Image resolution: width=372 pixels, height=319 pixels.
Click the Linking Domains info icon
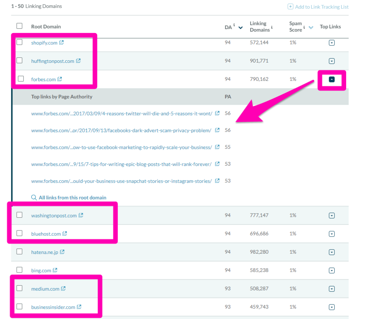pos(272,27)
